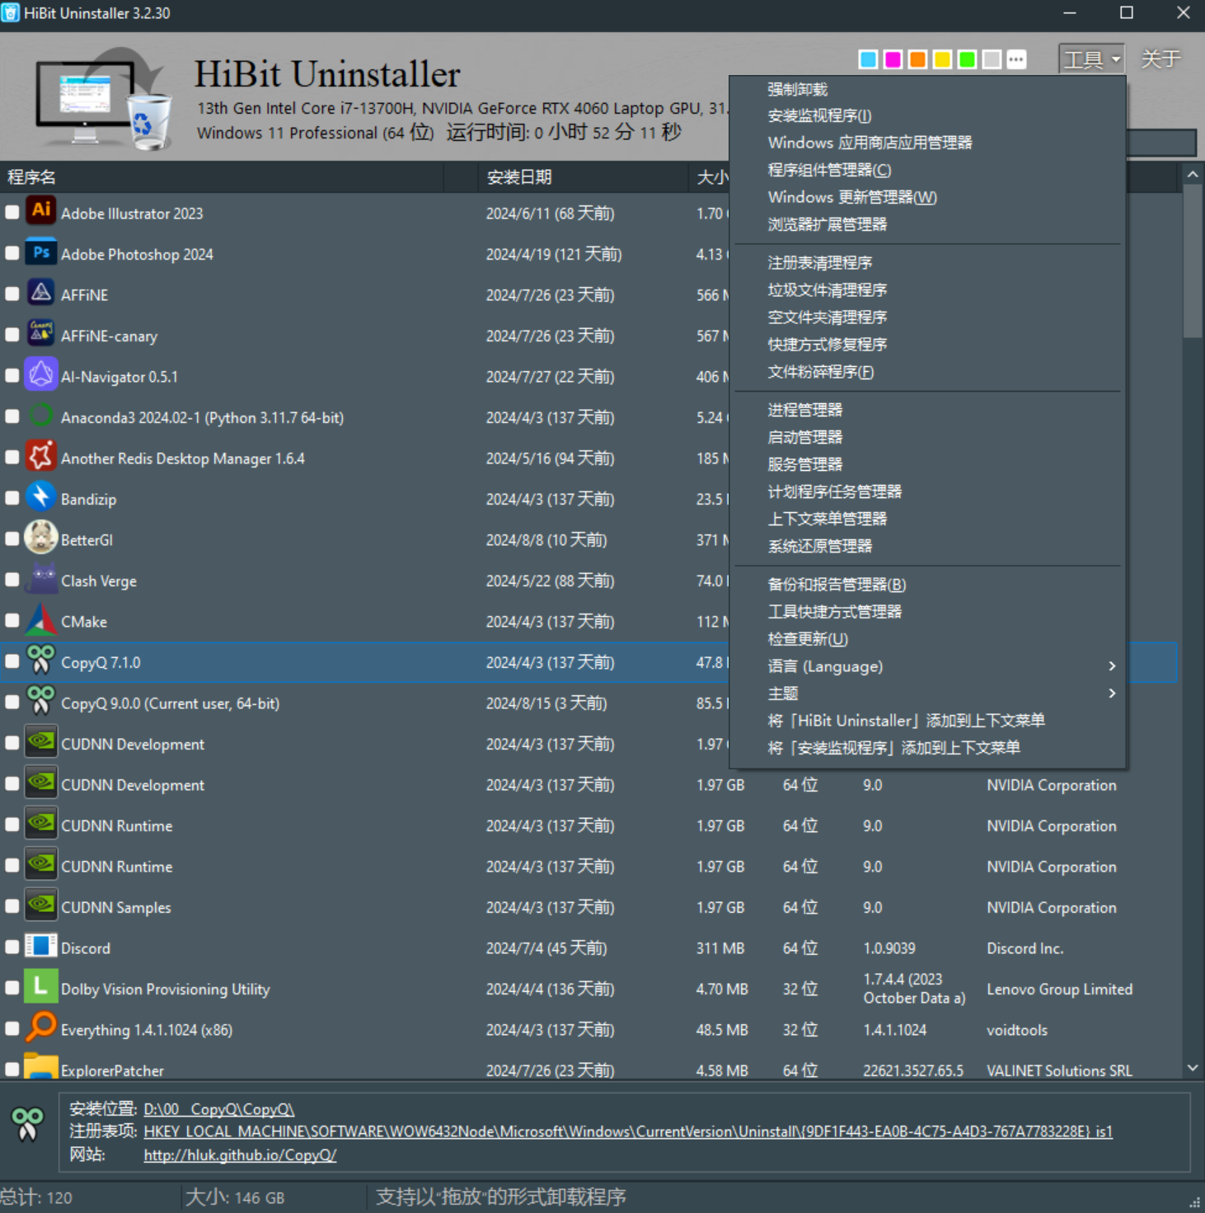Click the Adobe Photoshop 2024 icon
Viewport: 1205px width, 1213px height.
tap(40, 253)
